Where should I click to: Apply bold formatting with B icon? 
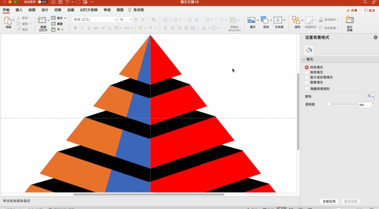(x=75, y=28)
